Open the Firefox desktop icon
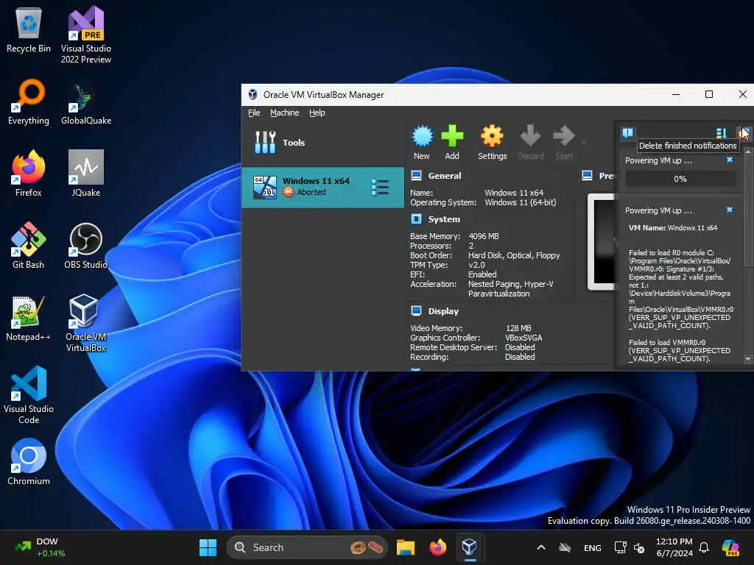Image resolution: width=754 pixels, height=565 pixels. point(29,173)
